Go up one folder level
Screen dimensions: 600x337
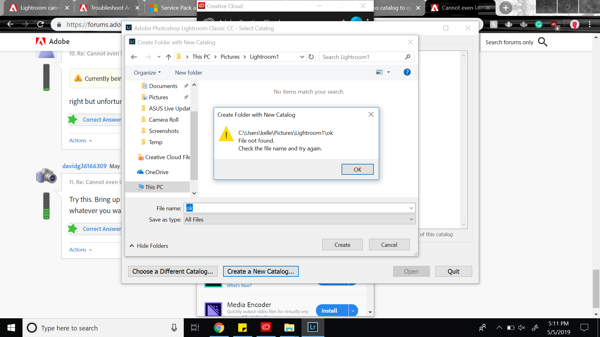(168, 57)
